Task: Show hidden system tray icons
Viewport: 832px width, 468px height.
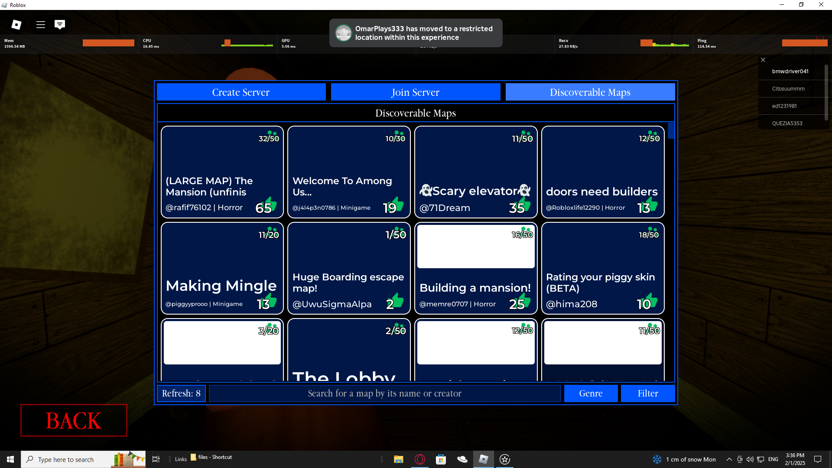Action: point(729,459)
